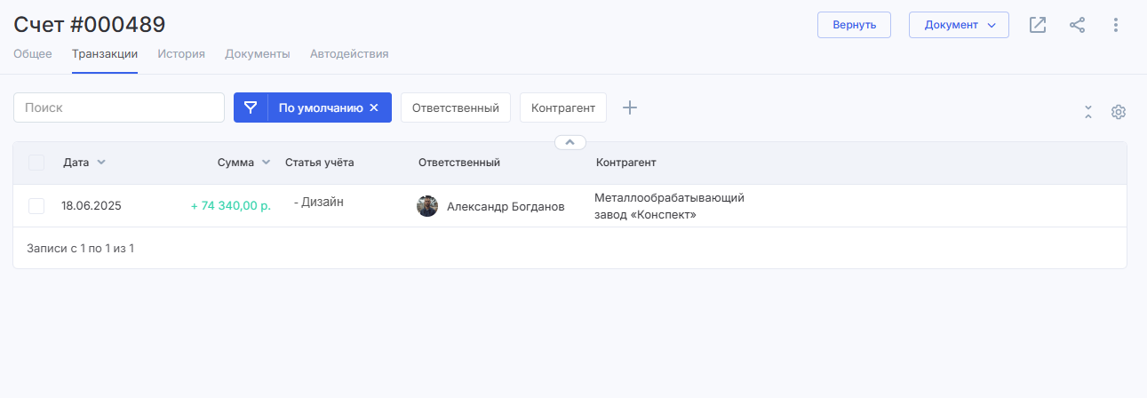This screenshot has height=398, width=1147.
Task: Click Александр Богданов's avatar
Action: coord(427,206)
